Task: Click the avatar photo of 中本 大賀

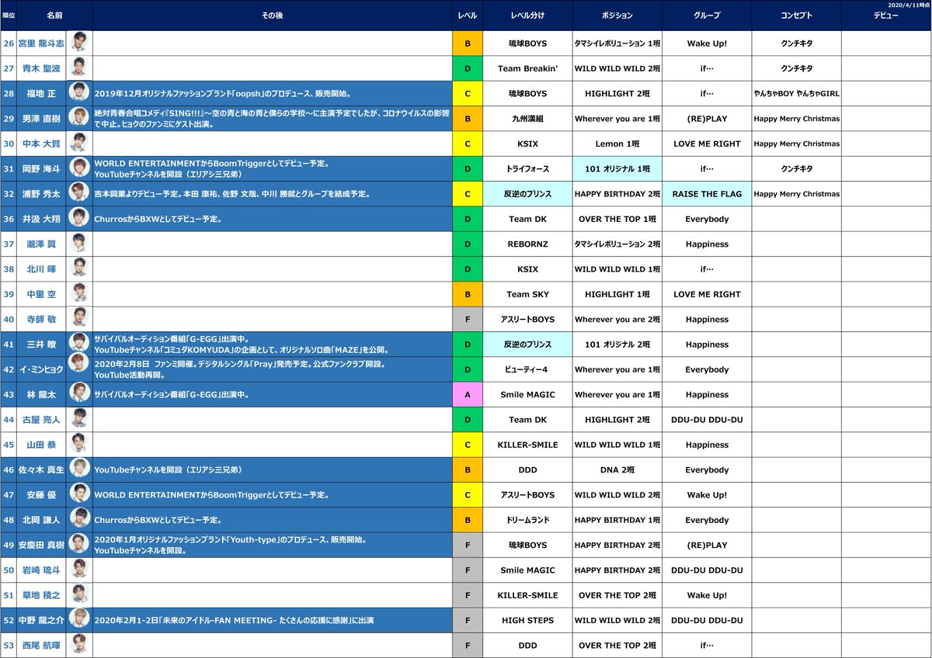Action: [80, 144]
